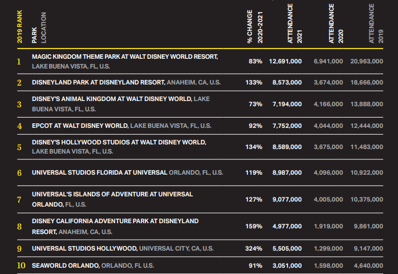This screenshot has width=398, height=274.
Task: Click the 2019 RANK column header
Action: (19, 24)
